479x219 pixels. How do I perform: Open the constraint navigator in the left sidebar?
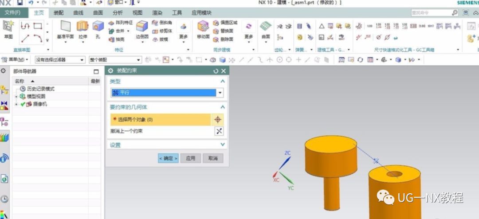tap(4, 106)
